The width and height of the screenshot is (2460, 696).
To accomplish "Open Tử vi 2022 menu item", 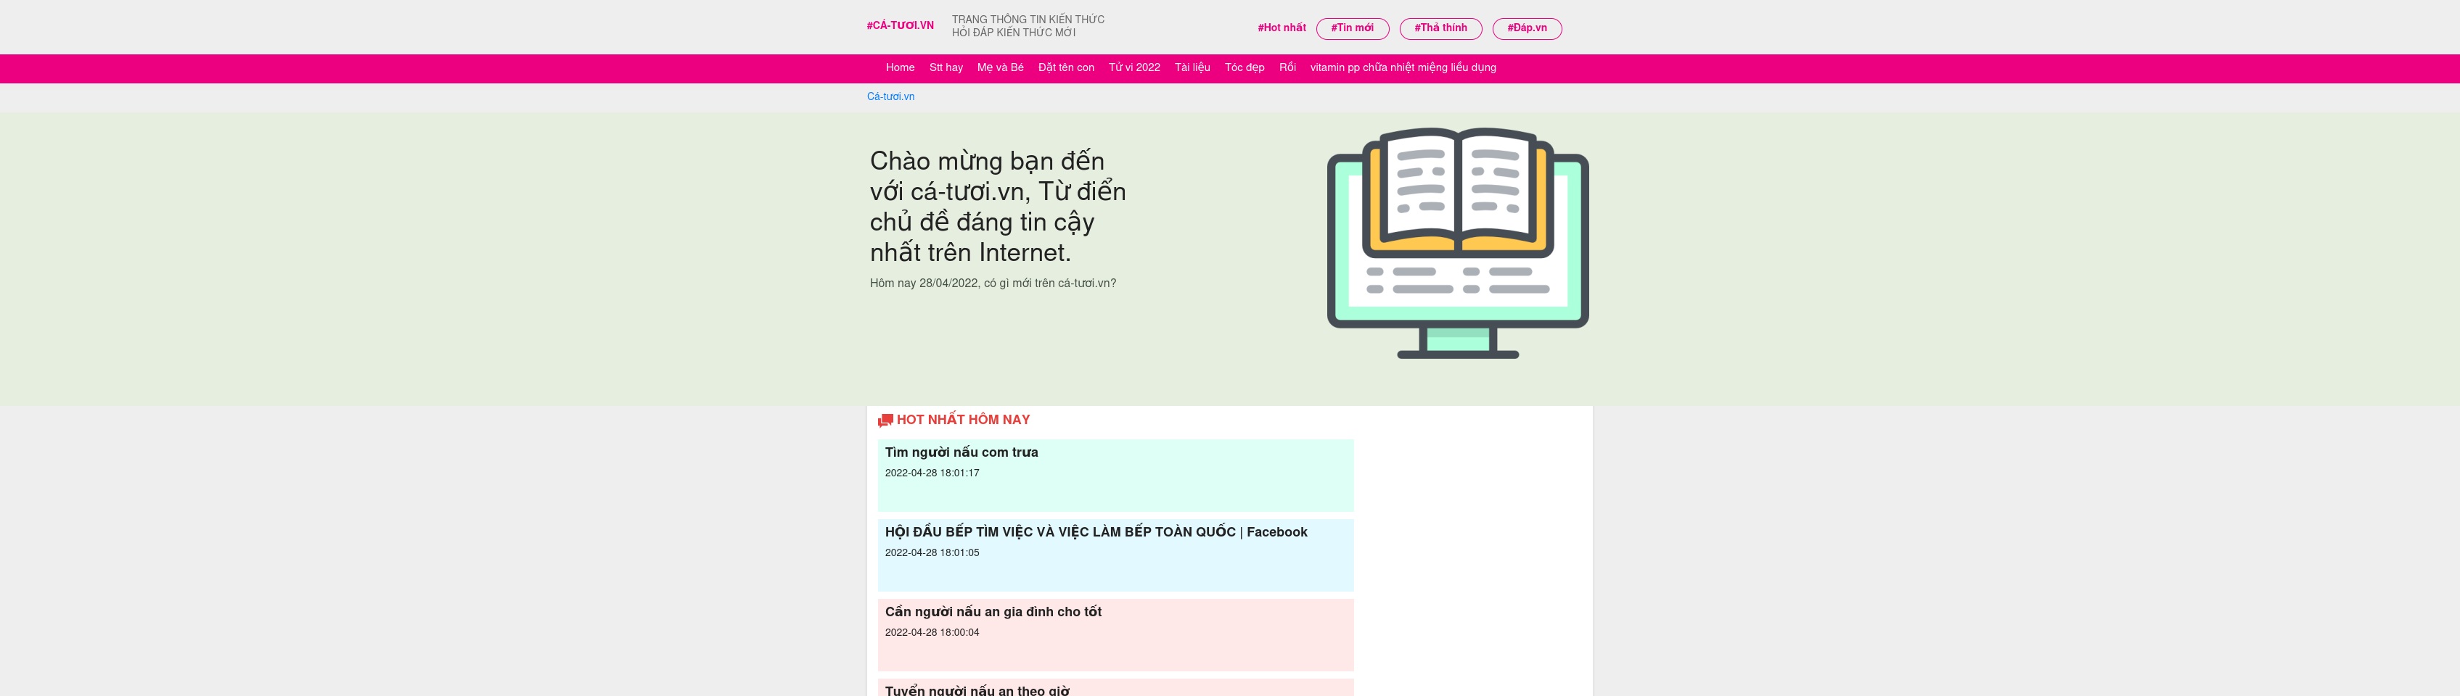I will (1133, 67).
